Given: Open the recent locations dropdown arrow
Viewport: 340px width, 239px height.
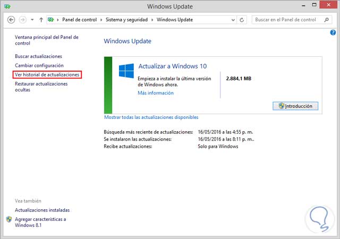Looking at the screenshot, I should 32,20.
